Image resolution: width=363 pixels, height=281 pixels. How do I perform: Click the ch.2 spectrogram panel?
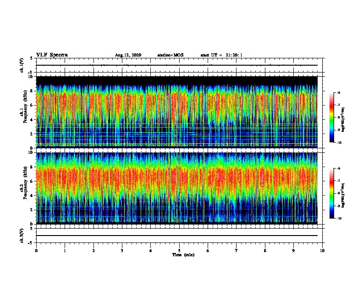[177, 188]
